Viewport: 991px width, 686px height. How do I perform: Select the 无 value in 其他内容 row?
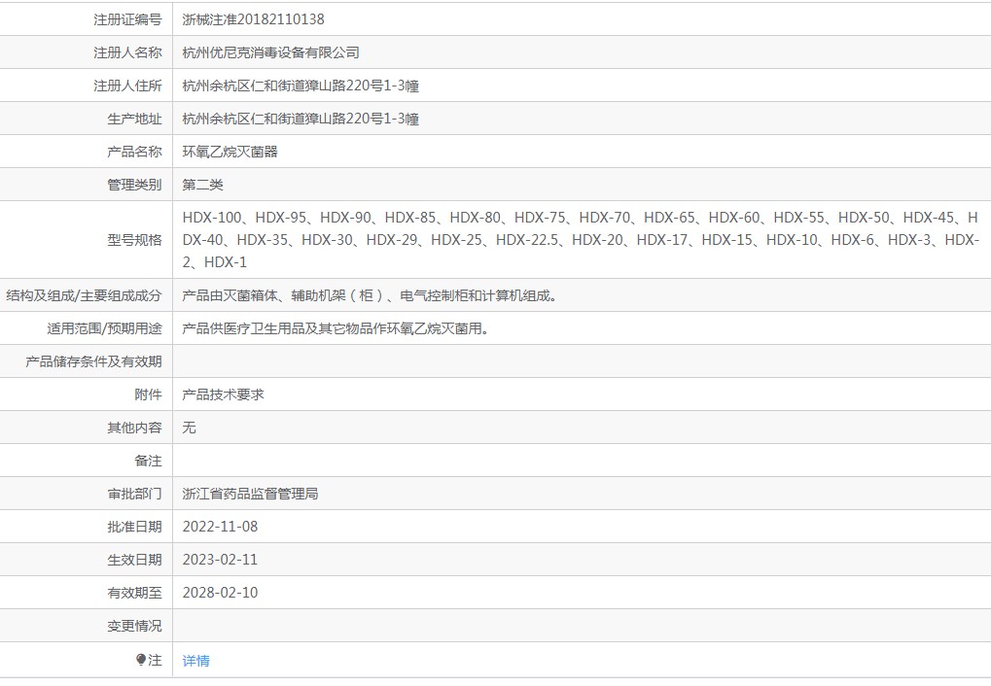(x=189, y=428)
